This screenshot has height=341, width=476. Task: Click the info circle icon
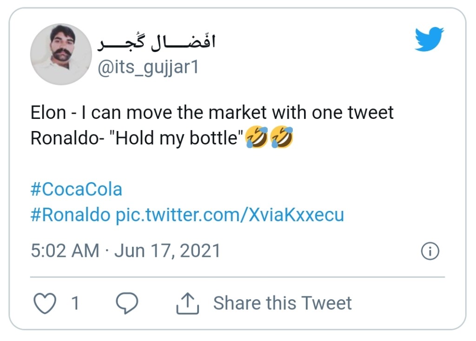(x=430, y=251)
